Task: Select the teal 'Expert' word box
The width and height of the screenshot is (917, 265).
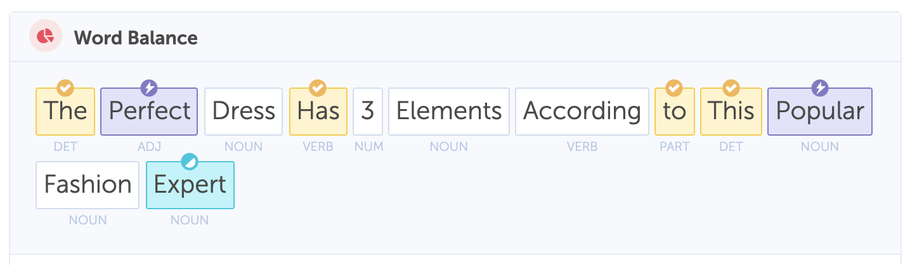Action: [x=190, y=186]
